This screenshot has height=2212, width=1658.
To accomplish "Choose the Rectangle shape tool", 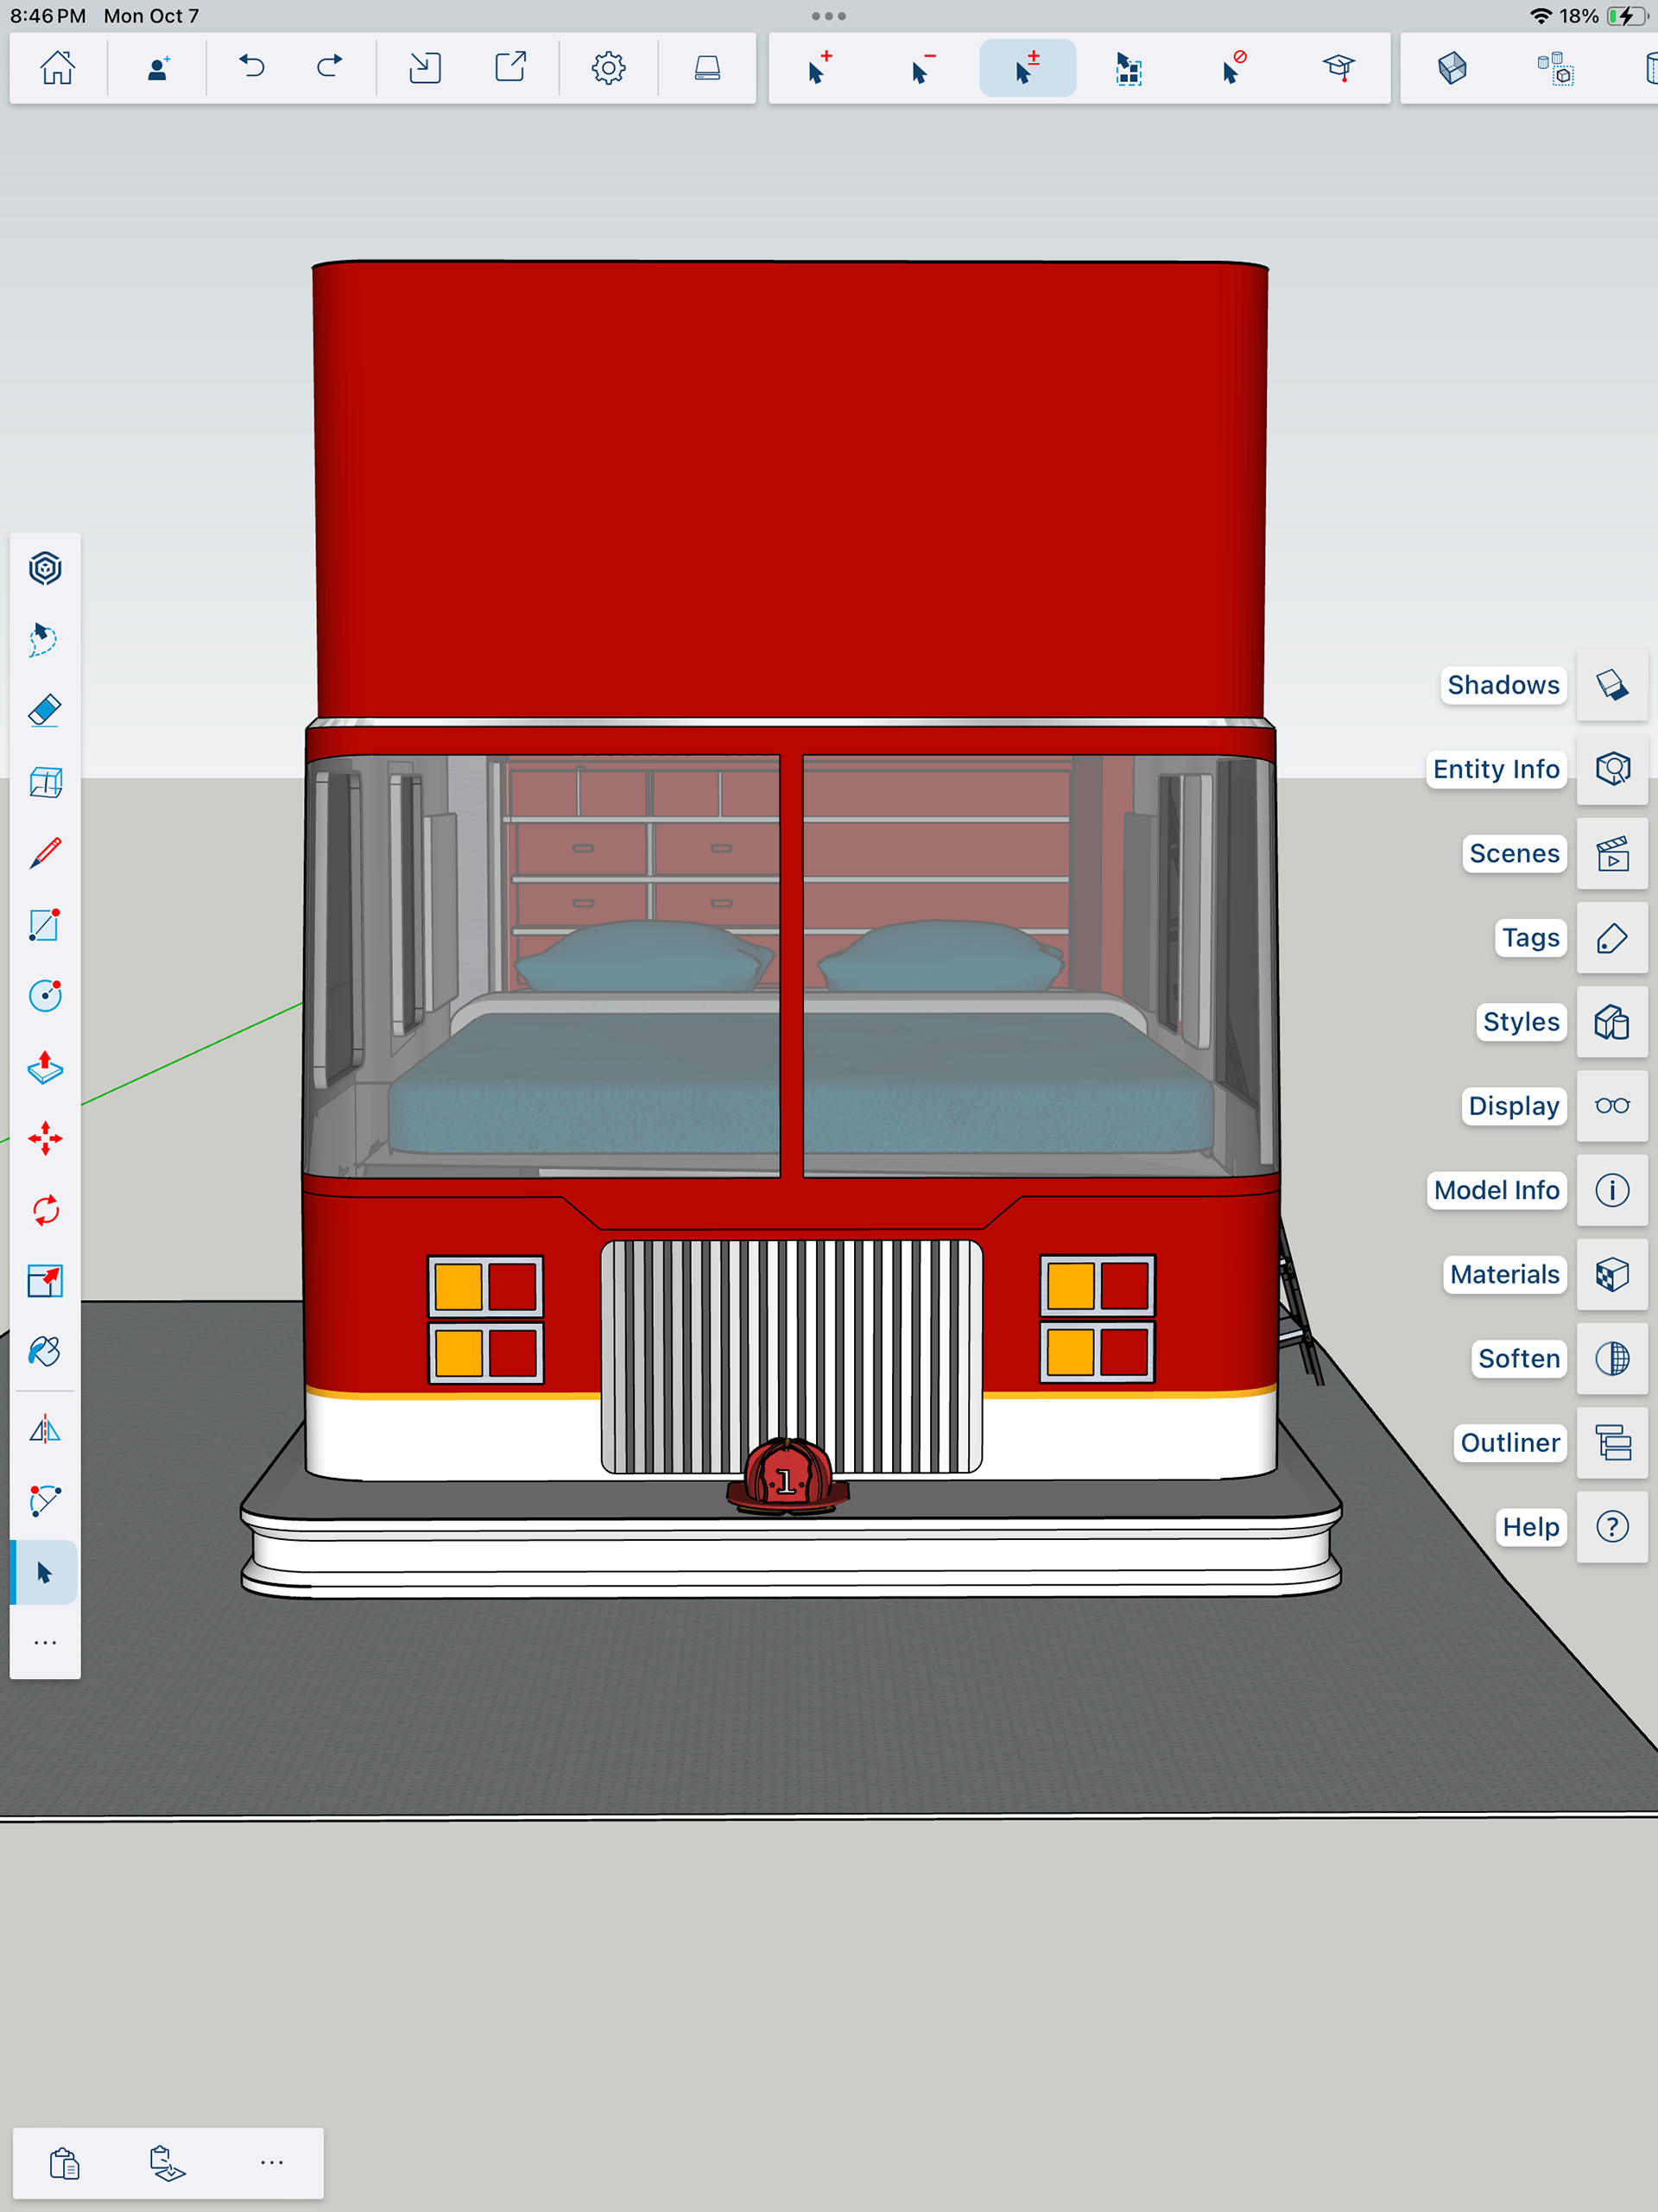I will pyautogui.click(x=45, y=925).
